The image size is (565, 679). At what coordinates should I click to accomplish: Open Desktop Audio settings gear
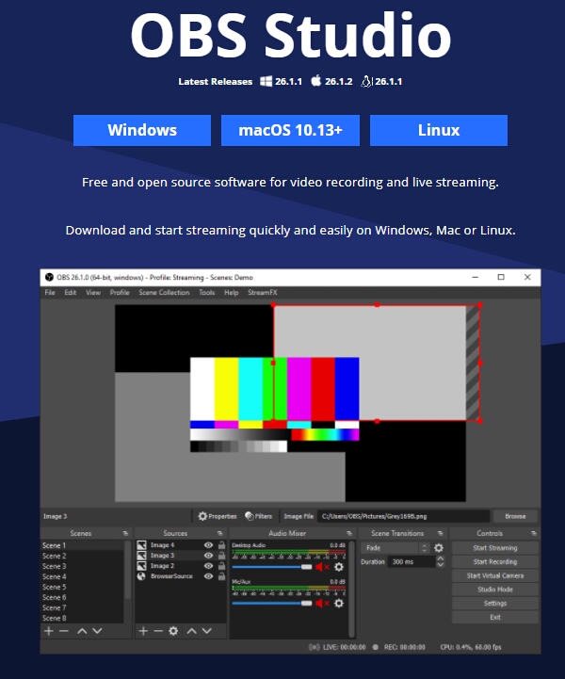339,567
